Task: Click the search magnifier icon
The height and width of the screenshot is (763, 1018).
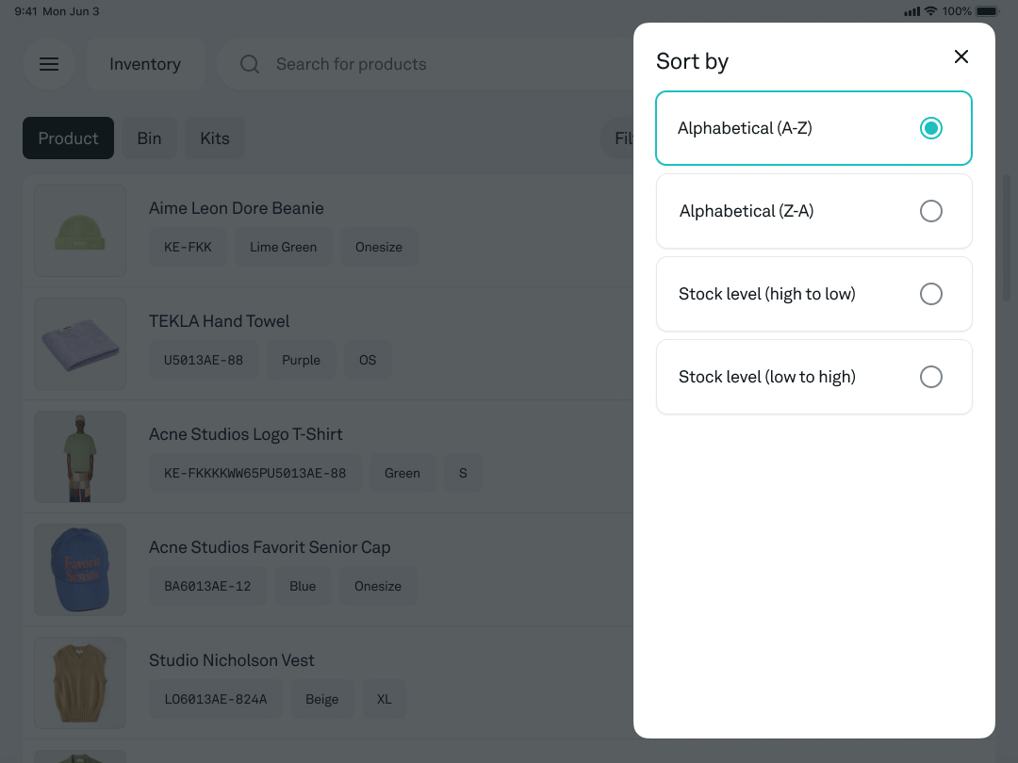Action: click(x=250, y=64)
